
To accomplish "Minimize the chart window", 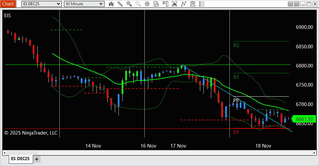I will pos(303,4).
